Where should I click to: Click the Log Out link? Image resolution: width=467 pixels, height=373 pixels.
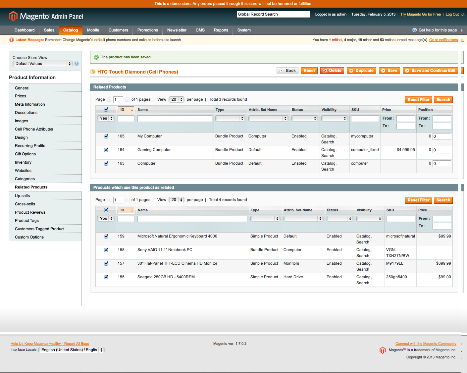point(452,14)
